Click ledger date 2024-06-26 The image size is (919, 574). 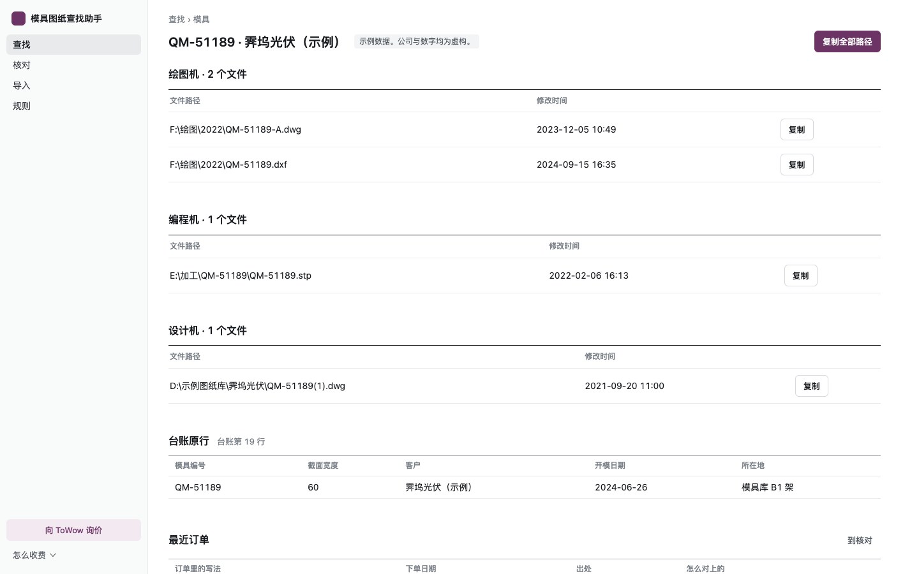621,487
